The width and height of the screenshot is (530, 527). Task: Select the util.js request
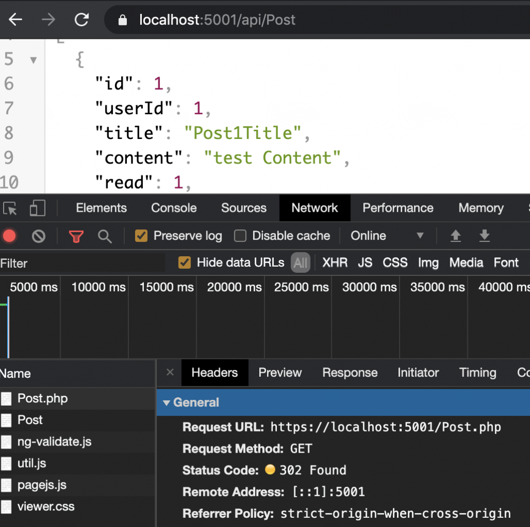pyautogui.click(x=78, y=463)
